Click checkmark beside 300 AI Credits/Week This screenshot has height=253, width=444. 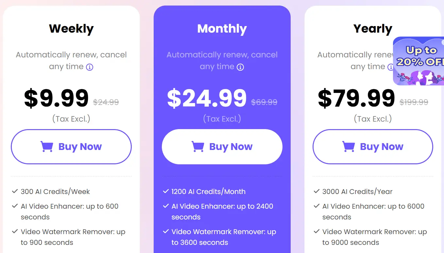coord(15,191)
